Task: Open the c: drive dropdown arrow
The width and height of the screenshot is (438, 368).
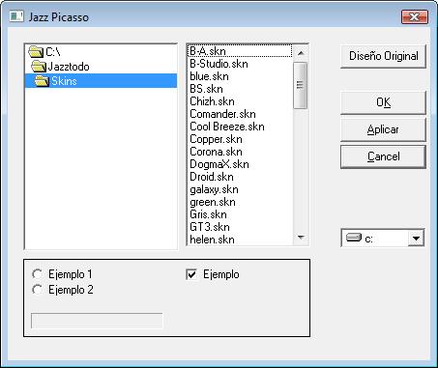Action: 416,239
